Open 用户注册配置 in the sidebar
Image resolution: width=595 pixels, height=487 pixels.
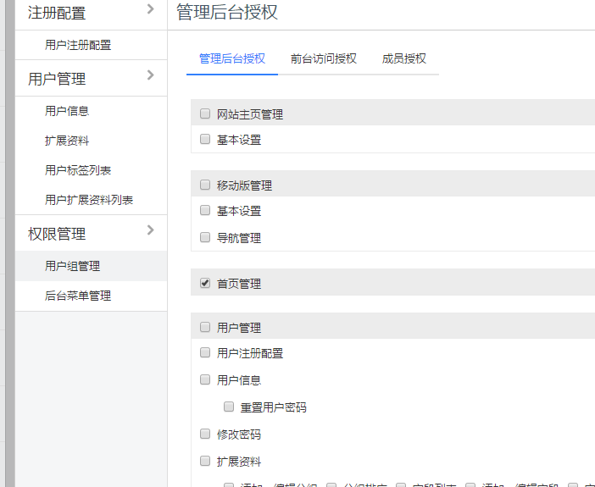(78, 45)
